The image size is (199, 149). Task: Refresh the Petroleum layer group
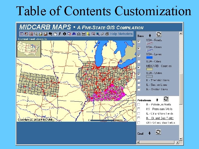click(x=166, y=99)
